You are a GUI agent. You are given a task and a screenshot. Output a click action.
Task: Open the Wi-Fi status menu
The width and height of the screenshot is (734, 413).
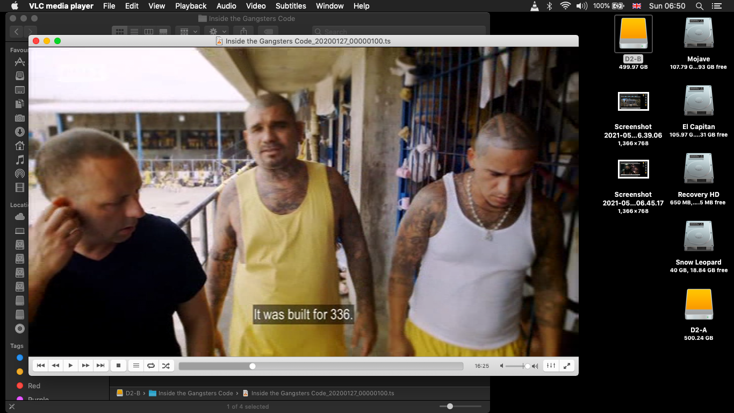click(565, 6)
